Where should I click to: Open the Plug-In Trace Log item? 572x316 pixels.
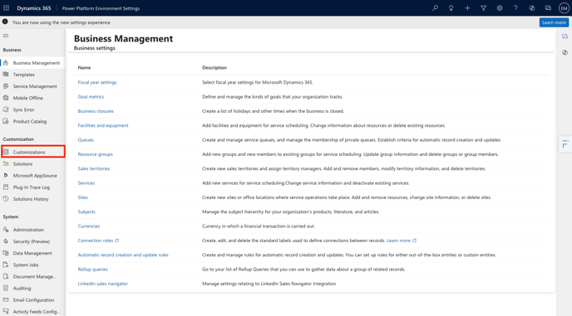coord(32,187)
